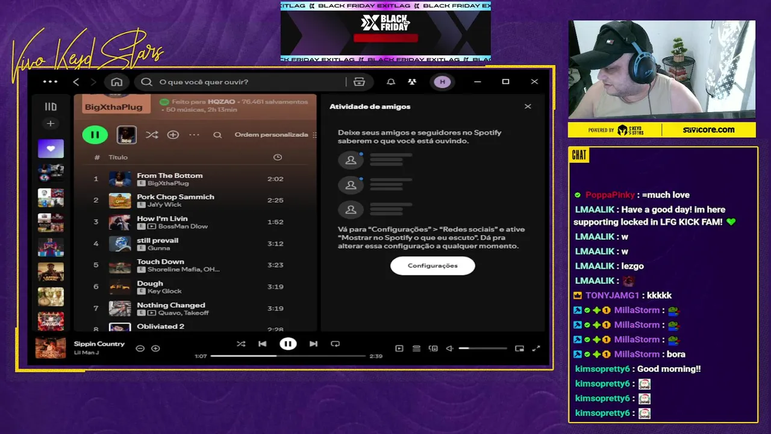The width and height of the screenshot is (771, 434).
Task: Enter full screen mode
Action: point(536,348)
